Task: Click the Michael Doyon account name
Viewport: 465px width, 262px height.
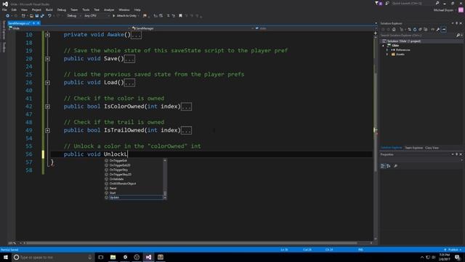Action: [443, 10]
